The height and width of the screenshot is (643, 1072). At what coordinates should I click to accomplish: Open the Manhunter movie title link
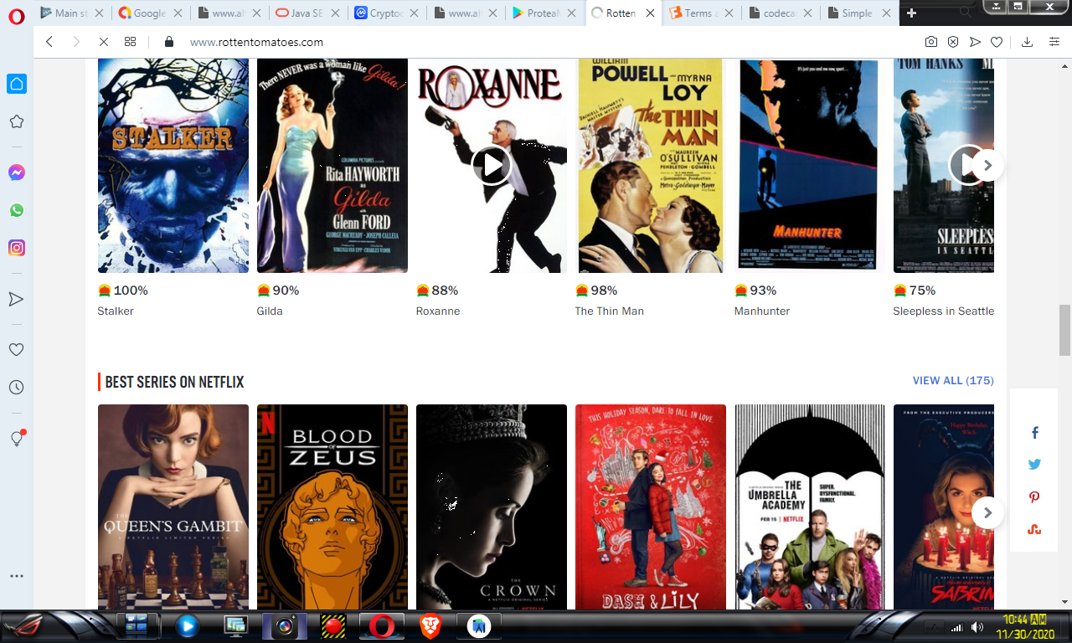(763, 311)
